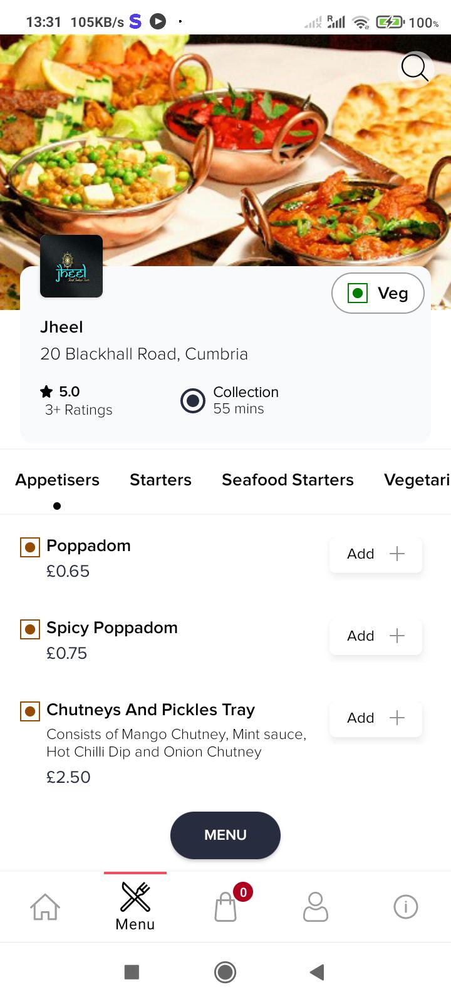
Task: Add Chutneys And Pickles Tray
Action: tap(376, 718)
